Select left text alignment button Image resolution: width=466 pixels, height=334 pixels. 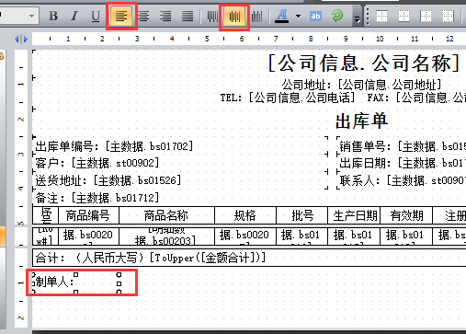pyautogui.click(x=121, y=16)
